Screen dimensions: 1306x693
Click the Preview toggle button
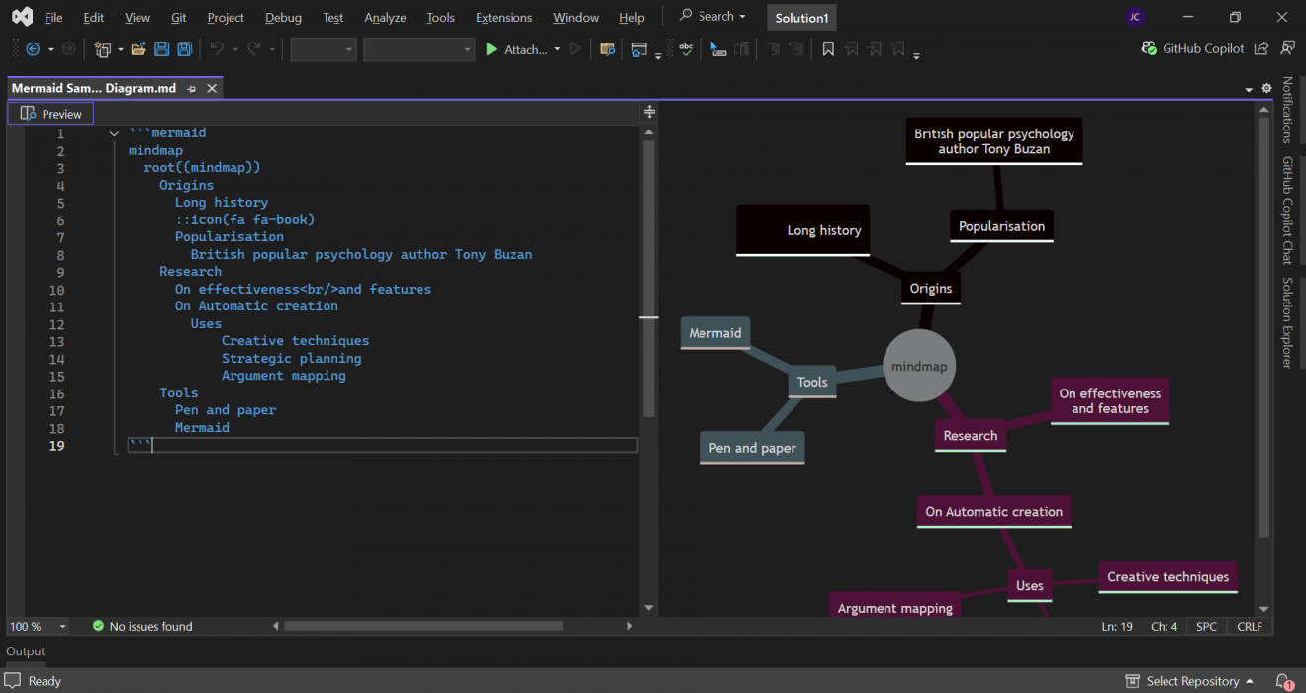tap(50, 114)
